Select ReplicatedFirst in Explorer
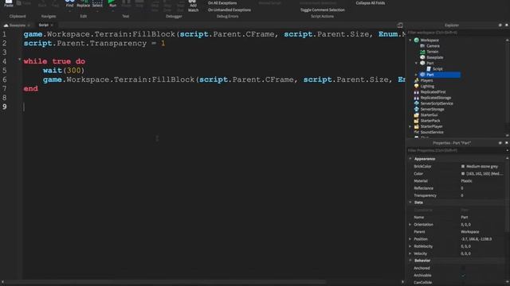510x286 pixels. [x=433, y=92]
